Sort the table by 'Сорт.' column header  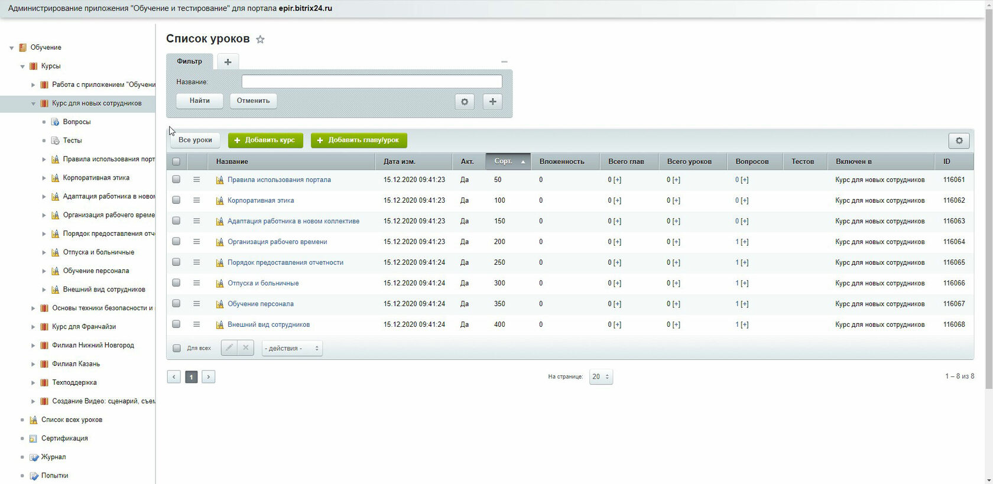coord(508,161)
